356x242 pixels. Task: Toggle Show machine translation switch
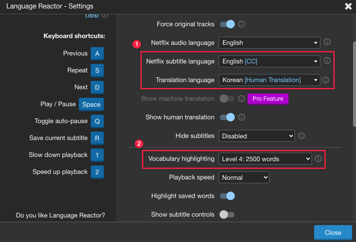[x=227, y=99]
